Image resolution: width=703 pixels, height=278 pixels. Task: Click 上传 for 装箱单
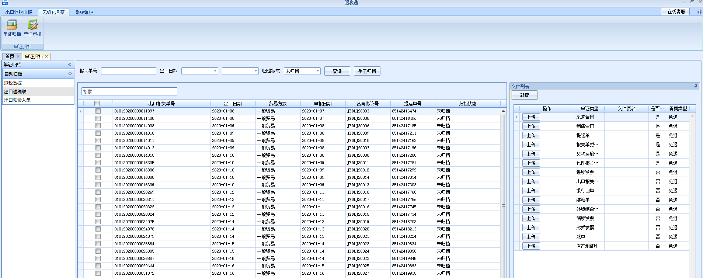531,200
